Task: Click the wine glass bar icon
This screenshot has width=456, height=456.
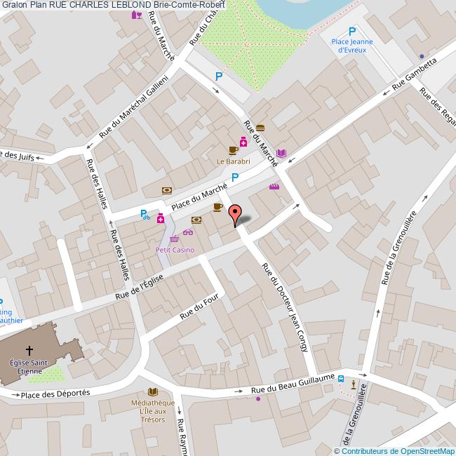Action: (135, 14)
